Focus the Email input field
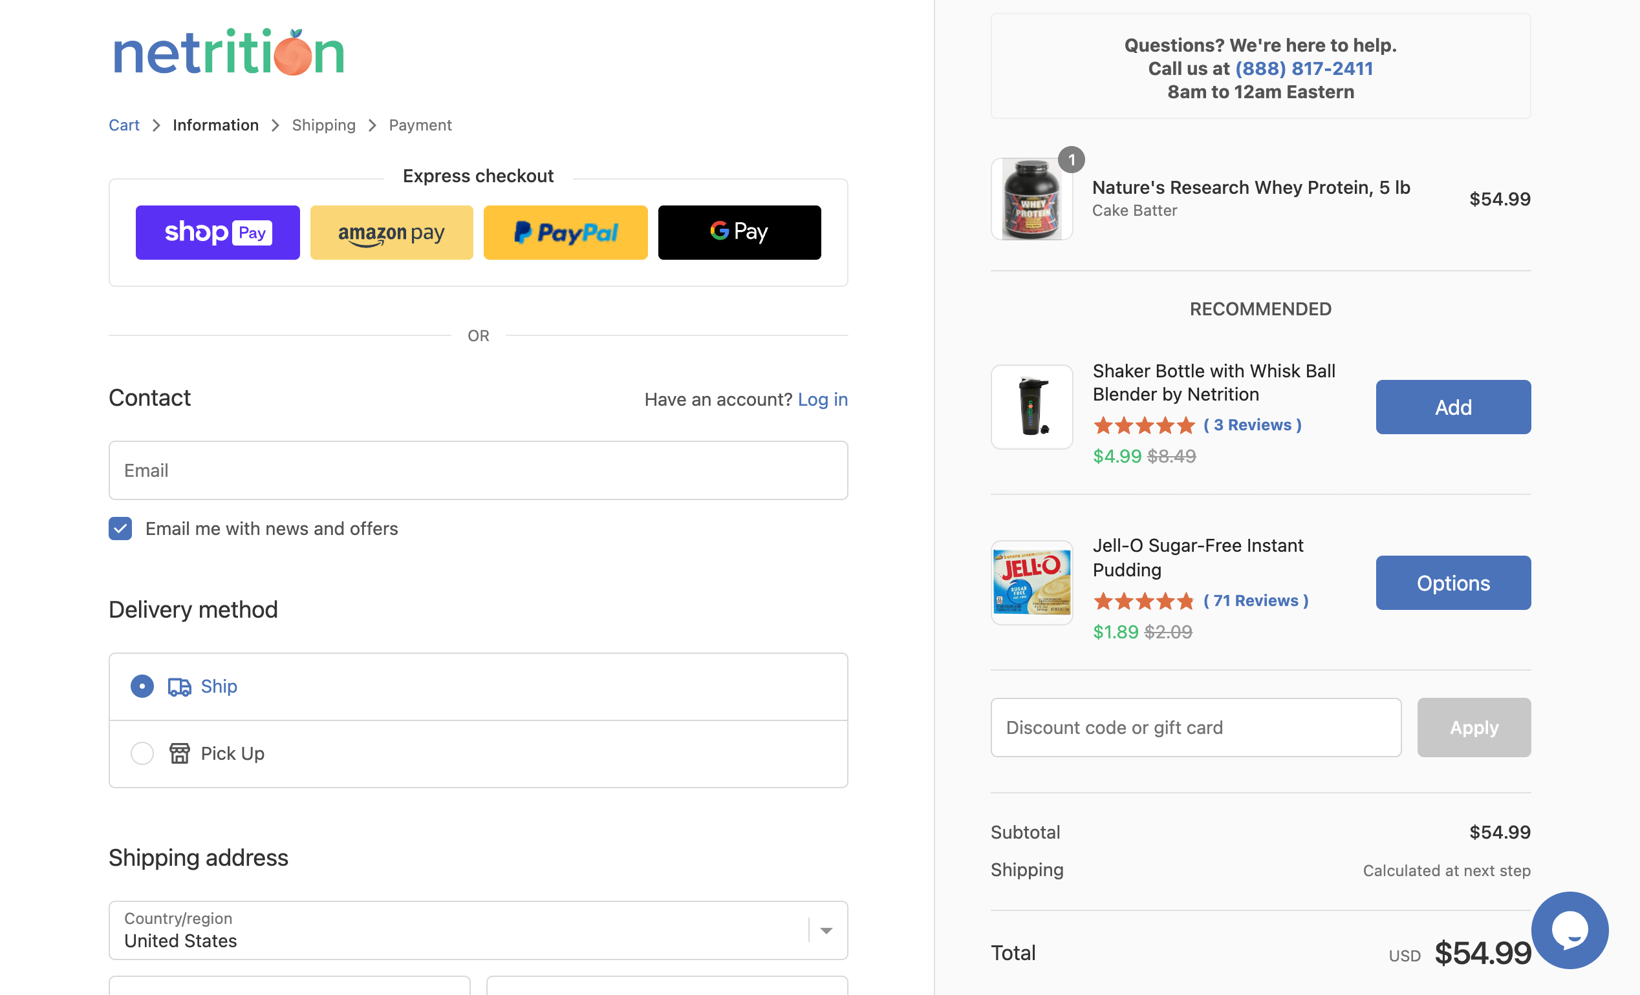The width and height of the screenshot is (1640, 995). [x=478, y=470]
